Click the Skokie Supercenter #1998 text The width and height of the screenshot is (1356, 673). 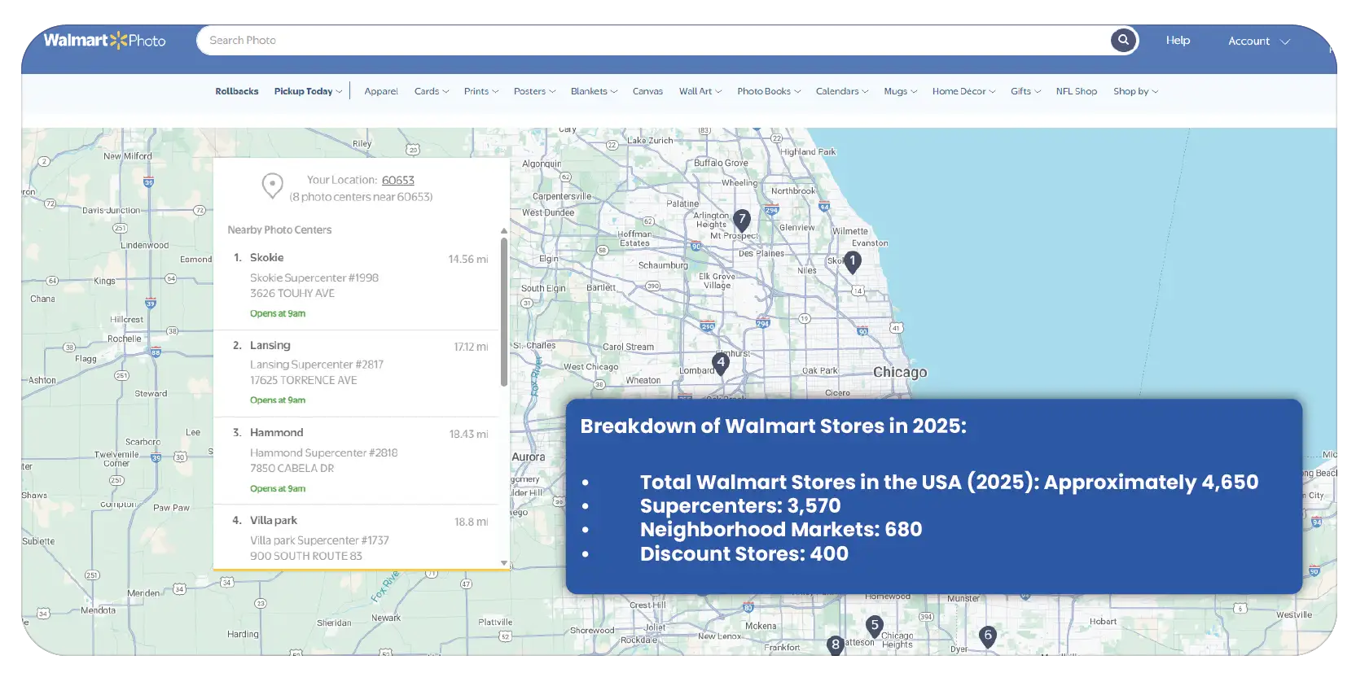(314, 278)
